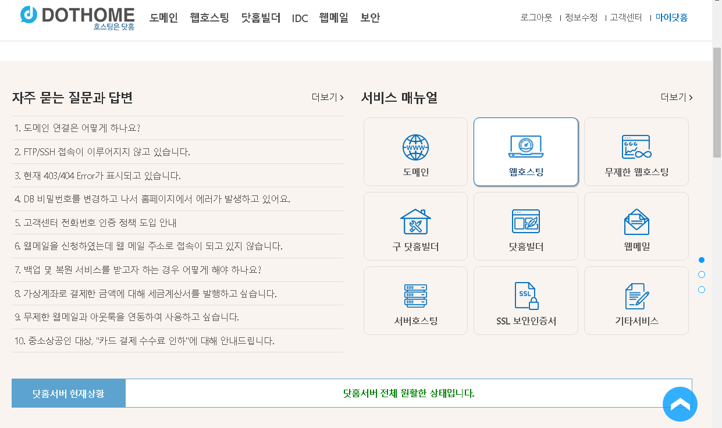Open the 닷홈빌더 manual icon

pos(526,222)
